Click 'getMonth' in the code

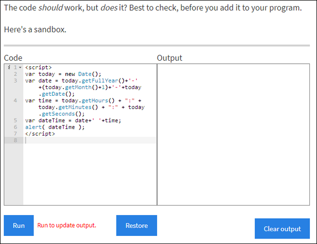coord(78,88)
